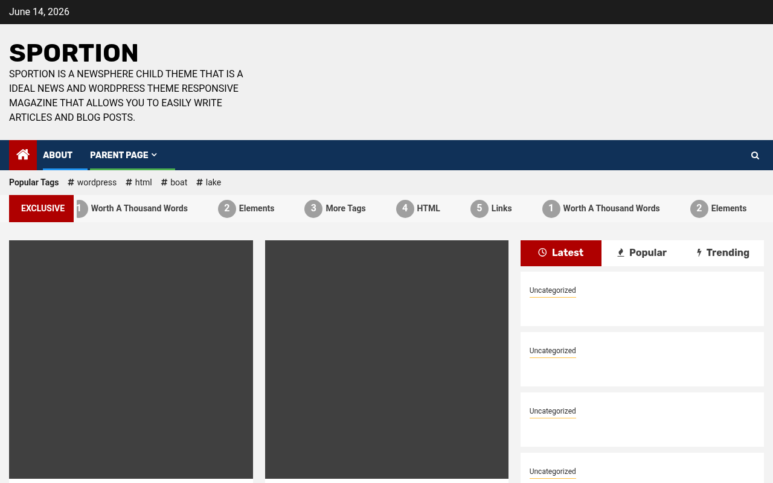Viewport: 773px width, 483px height.
Task: Switch to the Latest tab
Action: coord(561,253)
